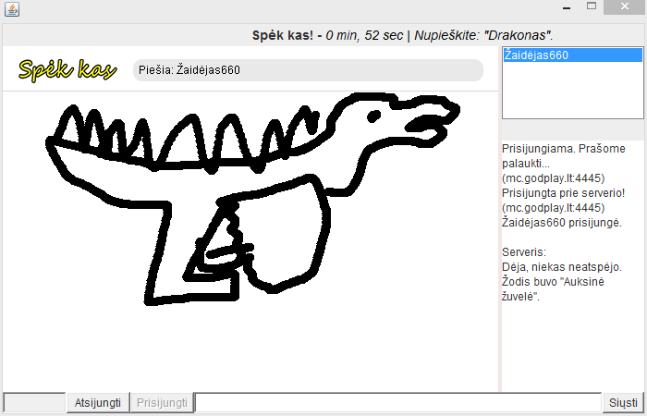Click 'Prisijungiama. Prašome' chat line
Screen dimensions: 647x416
click(x=564, y=149)
